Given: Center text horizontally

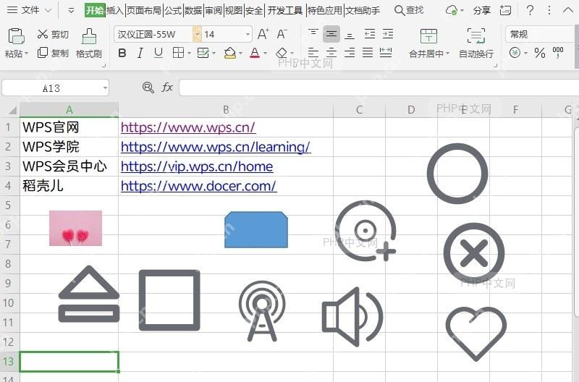Looking at the screenshot, I should [x=331, y=53].
